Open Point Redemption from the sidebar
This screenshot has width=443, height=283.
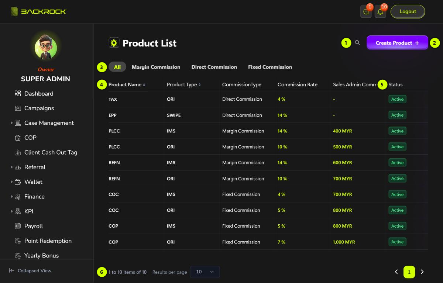pyautogui.click(x=48, y=241)
